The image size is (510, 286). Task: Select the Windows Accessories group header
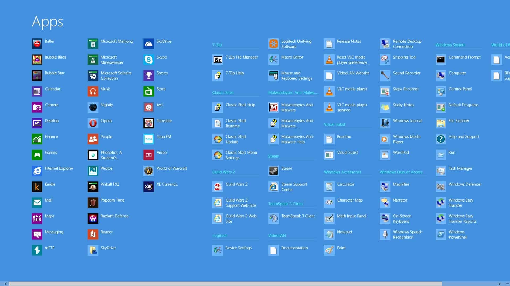(x=343, y=172)
